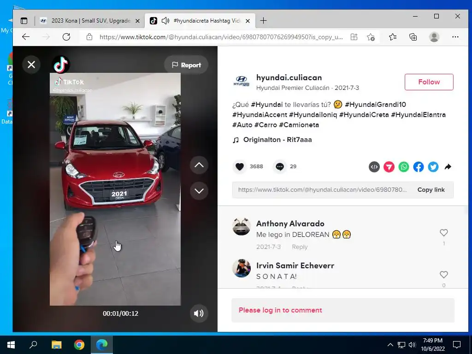The height and width of the screenshot is (354, 472).
Task: Refresh the page
Action: tap(66, 37)
